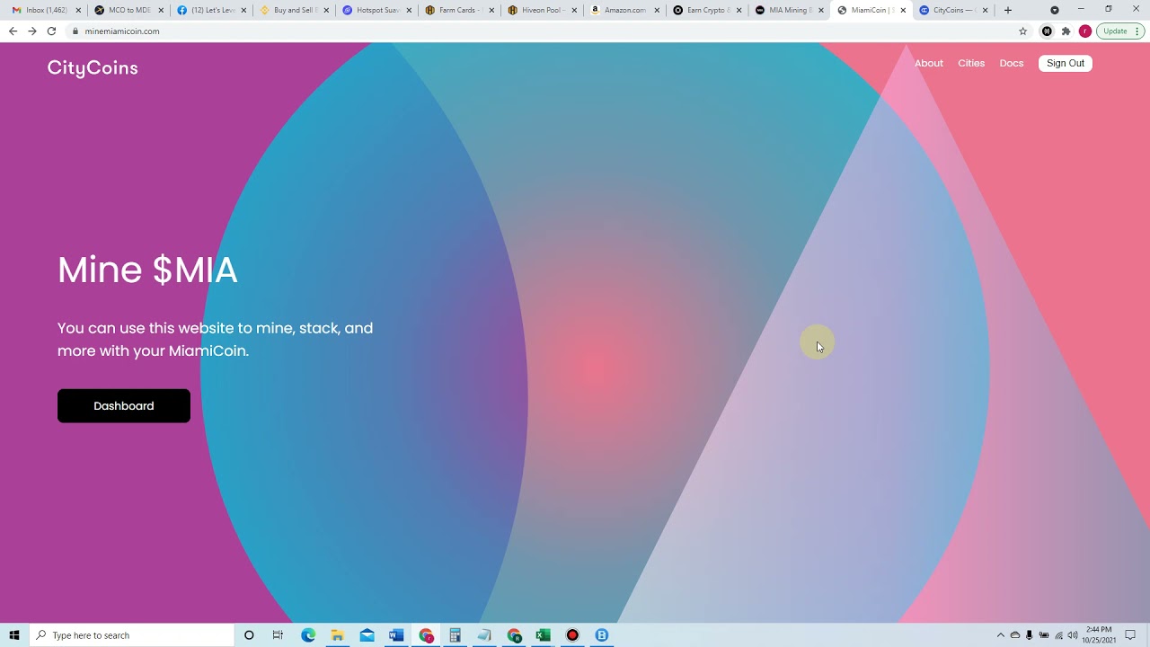Screen dimensions: 1150x647
Task: Open the Windows Start menu
Action: pos(14,635)
